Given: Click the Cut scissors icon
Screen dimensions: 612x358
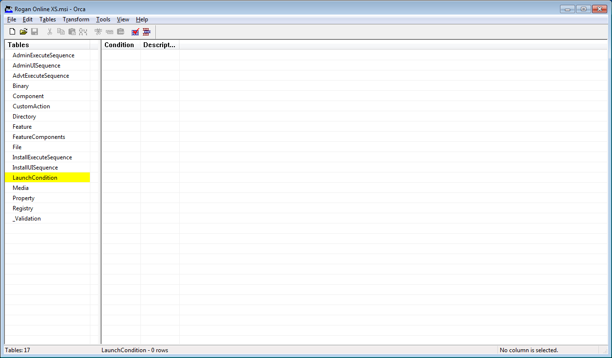Looking at the screenshot, I should coord(50,32).
